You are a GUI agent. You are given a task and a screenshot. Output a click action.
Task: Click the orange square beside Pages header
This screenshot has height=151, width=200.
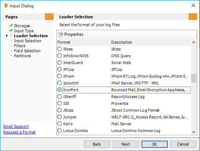49,17
